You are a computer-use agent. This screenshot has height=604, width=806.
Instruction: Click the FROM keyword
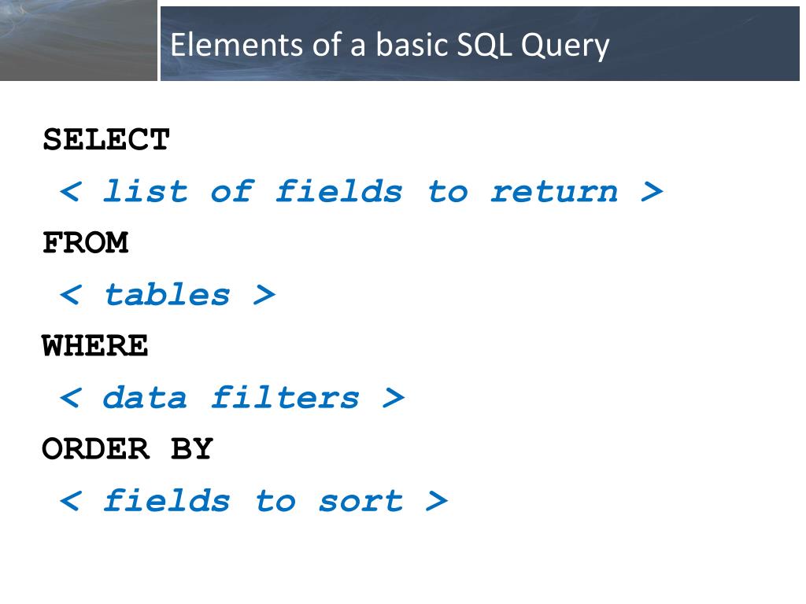click(85, 243)
